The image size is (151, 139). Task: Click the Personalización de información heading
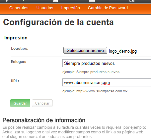coord(44,120)
